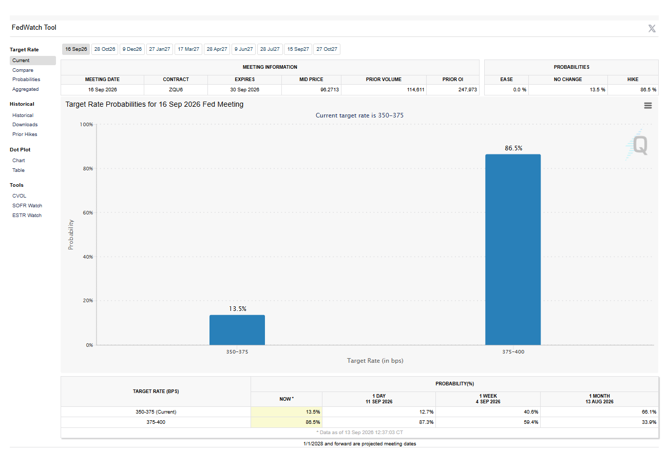Open the Downloads section
The width and height of the screenshot is (668, 450).
(x=25, y=125)
